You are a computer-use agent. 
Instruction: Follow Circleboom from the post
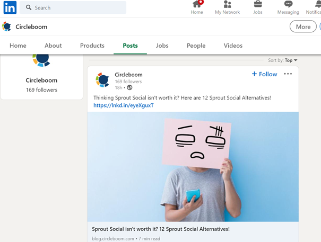[x=264, y=74]
